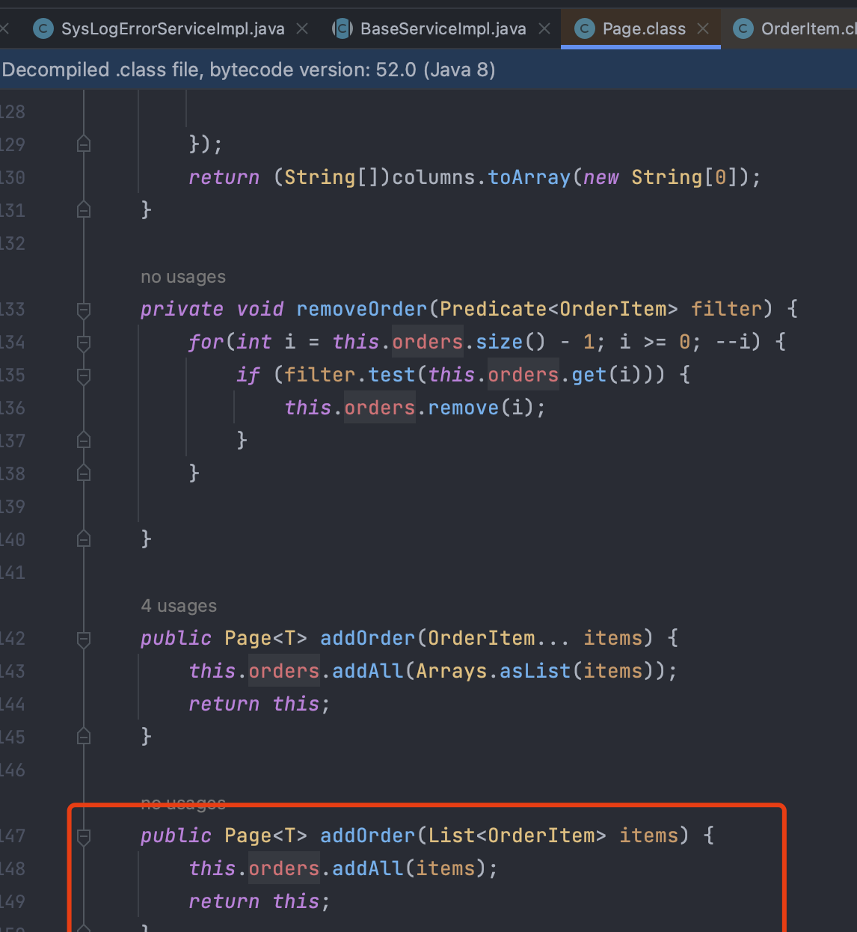Collapse addOrder(List) method fold at line 147
The height and width of the screenshot is (932, 857).
[x=84, y=836]
